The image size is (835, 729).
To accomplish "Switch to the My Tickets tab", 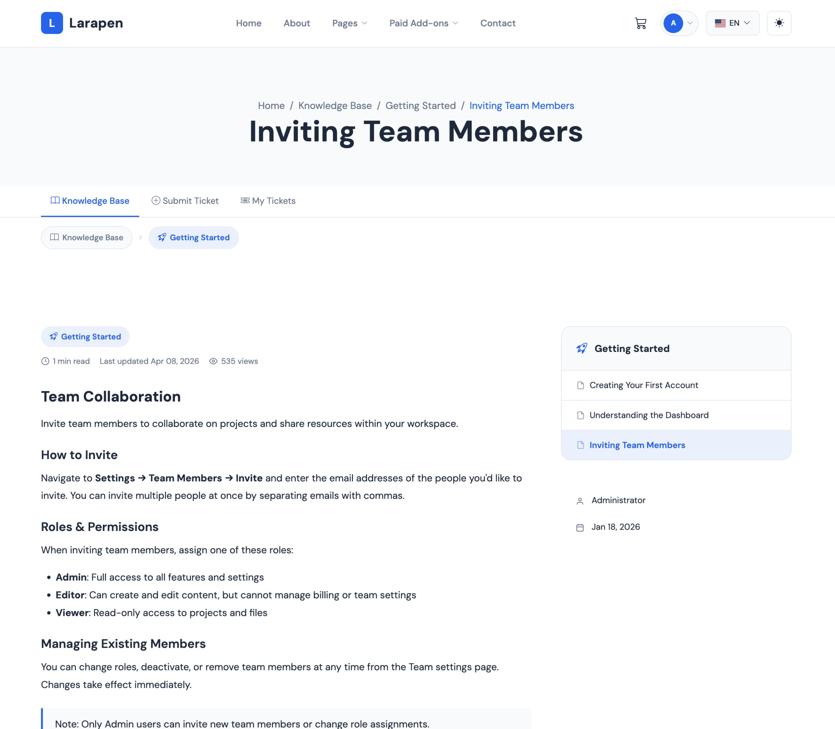I will 268,201.
